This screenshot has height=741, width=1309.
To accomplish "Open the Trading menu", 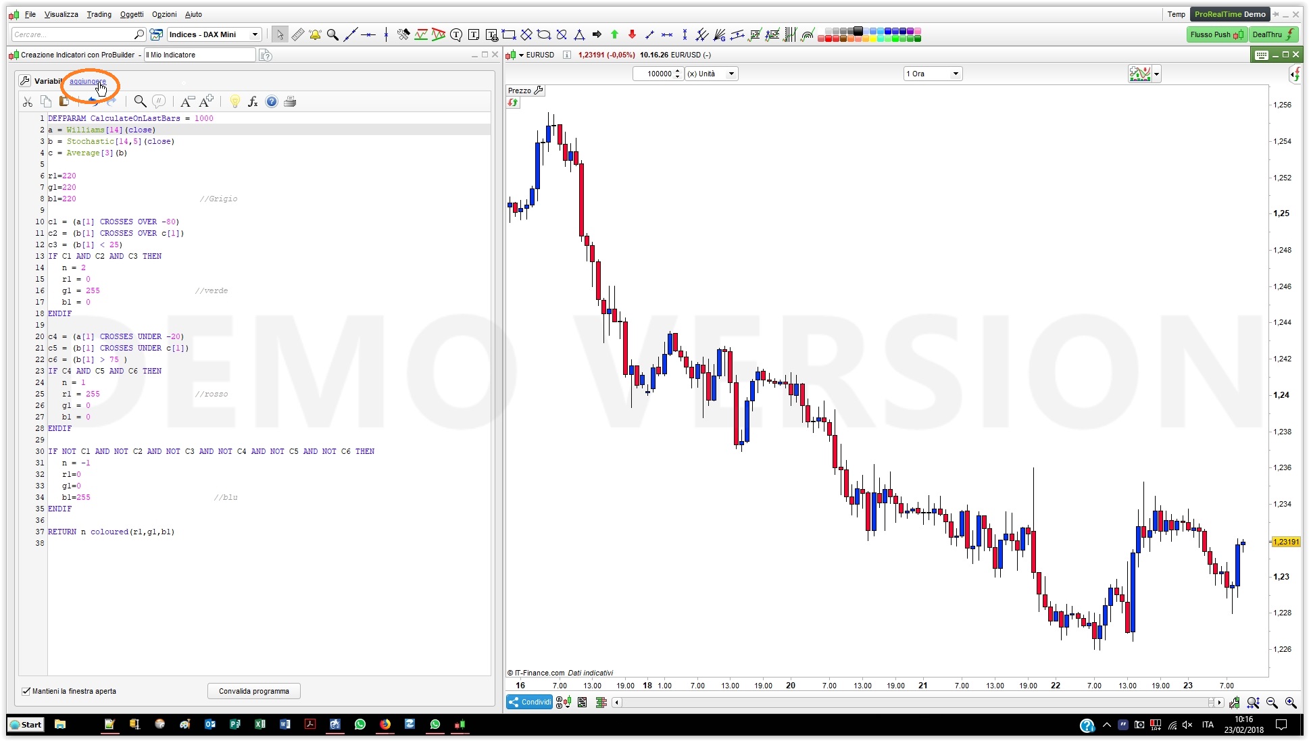I will (x=99, y=14).
